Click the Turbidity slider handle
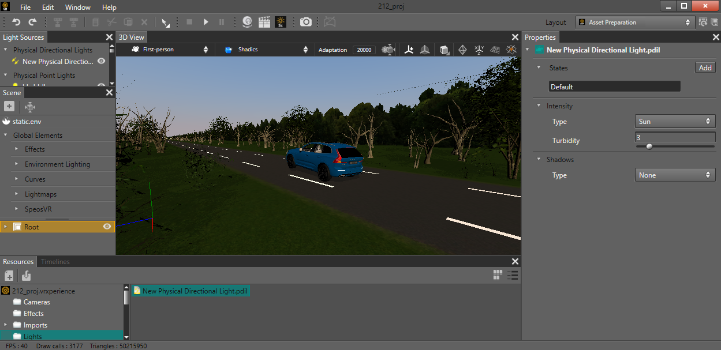 (649, 146)
